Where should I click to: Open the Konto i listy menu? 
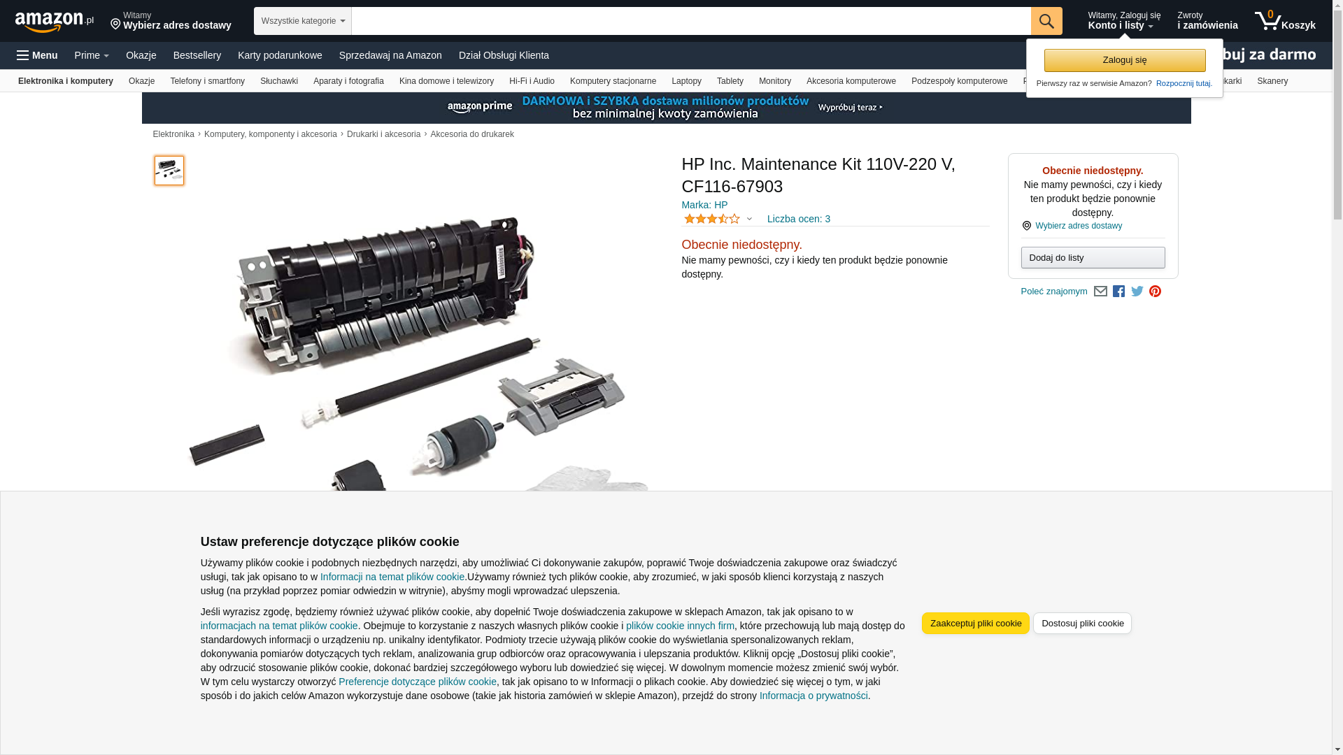[1124, 21]
